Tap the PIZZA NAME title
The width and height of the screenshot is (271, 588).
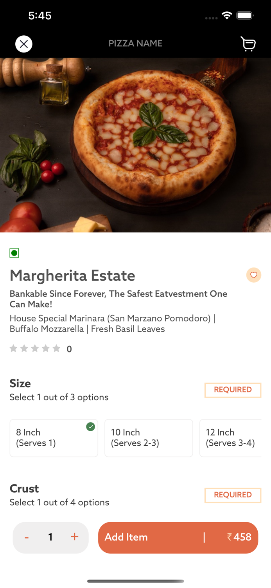(135, 43)
